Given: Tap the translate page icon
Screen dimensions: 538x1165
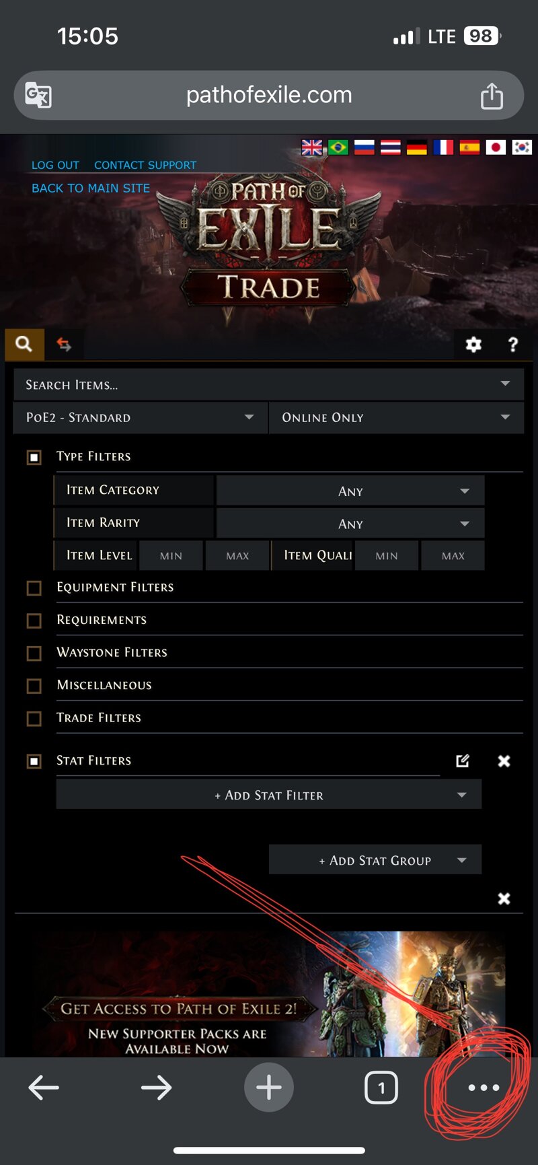Looking at the screenshot, I should pos(38,95).
